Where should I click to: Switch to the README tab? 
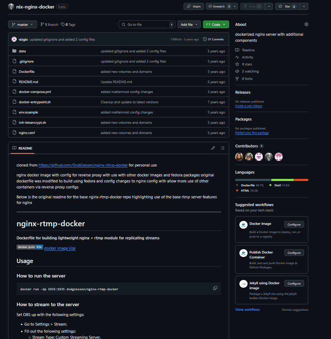[22, 148]
